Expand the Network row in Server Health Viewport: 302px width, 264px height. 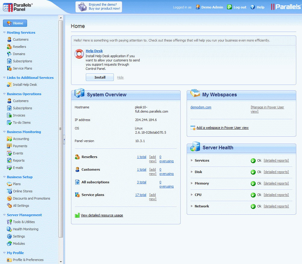(x=192, y=206)
